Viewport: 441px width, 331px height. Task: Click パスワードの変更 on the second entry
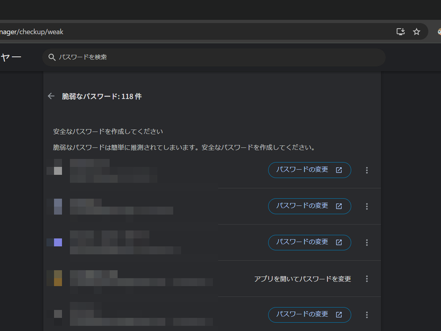click(309, 206)
